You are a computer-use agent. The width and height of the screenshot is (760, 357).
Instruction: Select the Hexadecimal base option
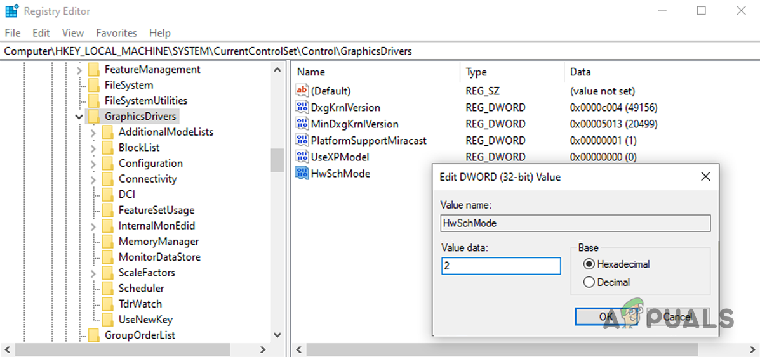(x=589, y=264)
